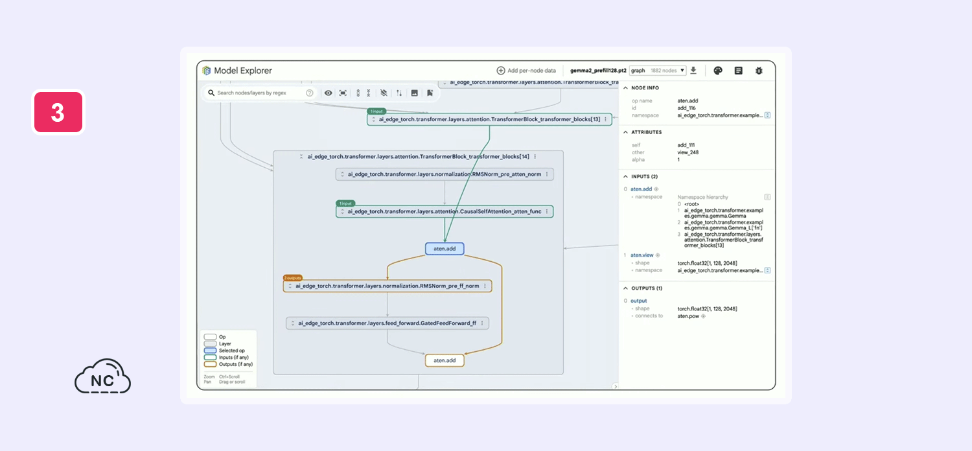
Task: Open the color palette node styler
Action: pyautogui.click(x=718, y=71)
